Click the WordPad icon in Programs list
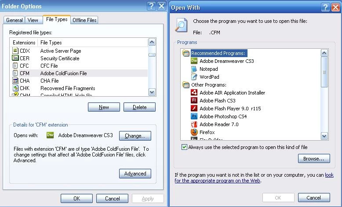The height and width of the screenshot is (207, 342). 194,77
